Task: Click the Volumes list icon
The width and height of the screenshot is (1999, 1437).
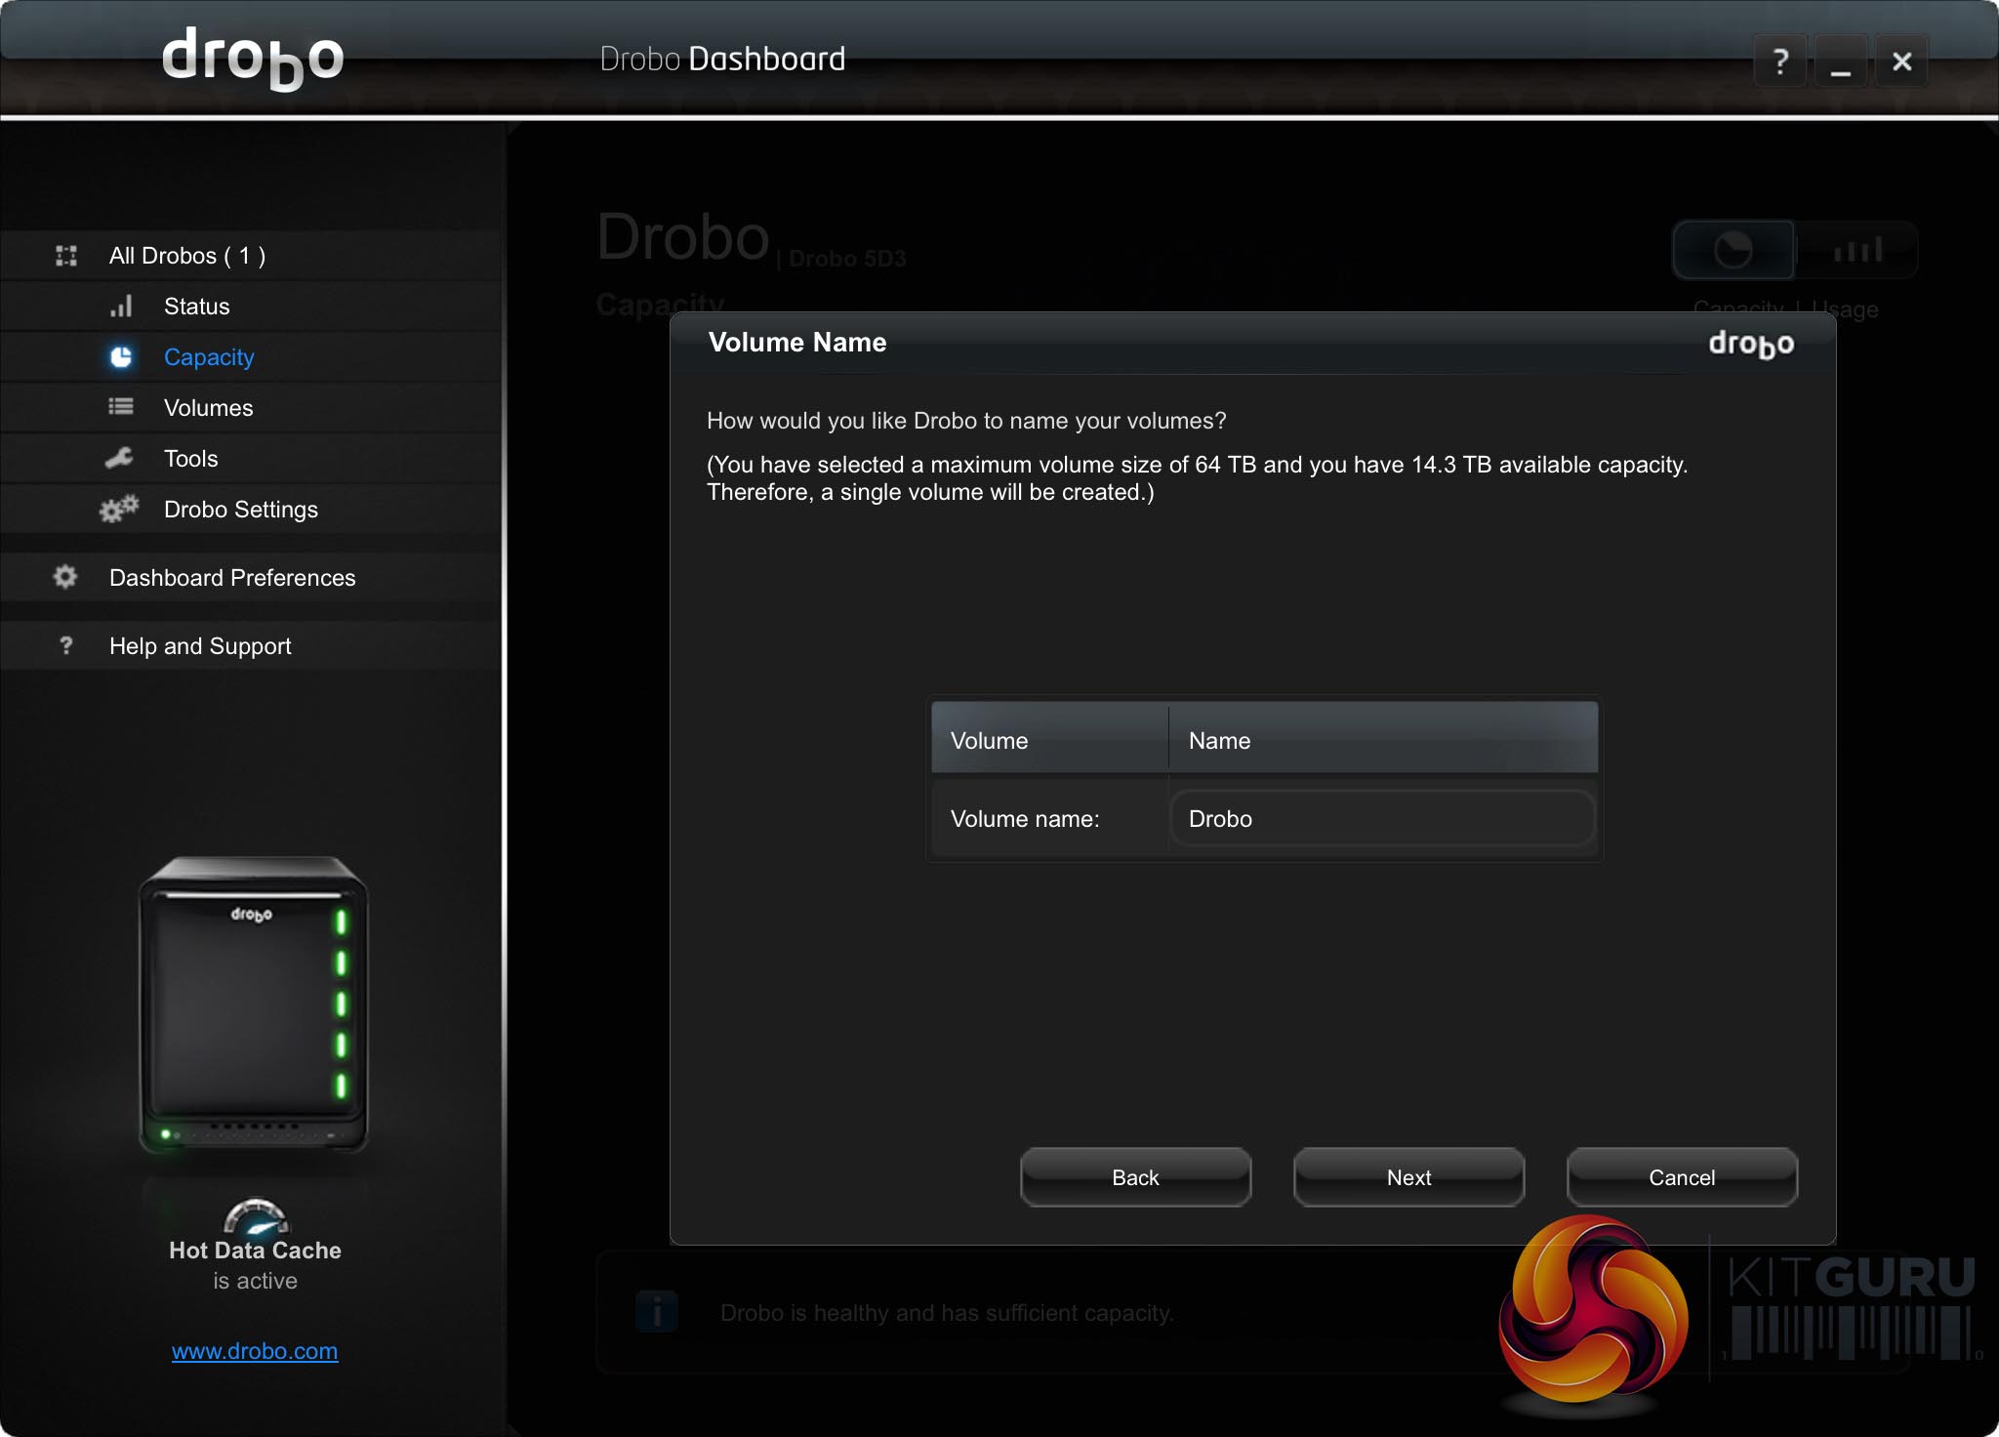Action: [x=120, y=407]
